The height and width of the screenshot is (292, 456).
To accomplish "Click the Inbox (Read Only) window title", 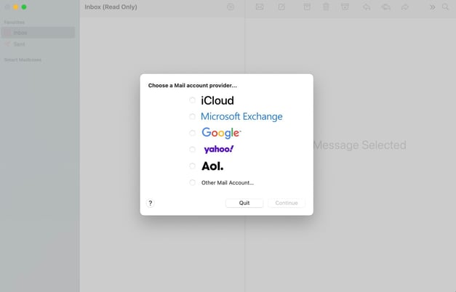I will [x=111, y=7].
